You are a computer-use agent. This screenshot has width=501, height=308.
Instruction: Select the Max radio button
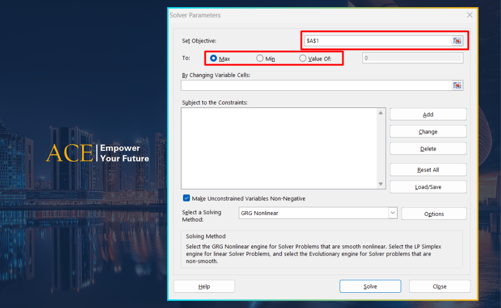(x=213, y=58)
